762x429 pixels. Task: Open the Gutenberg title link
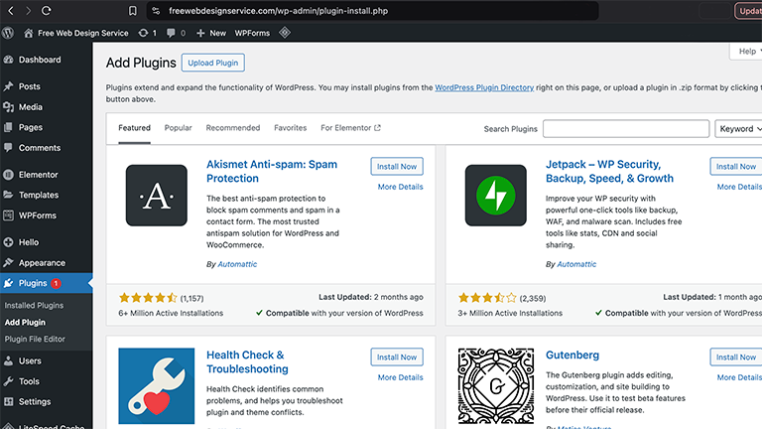[571, 356]
